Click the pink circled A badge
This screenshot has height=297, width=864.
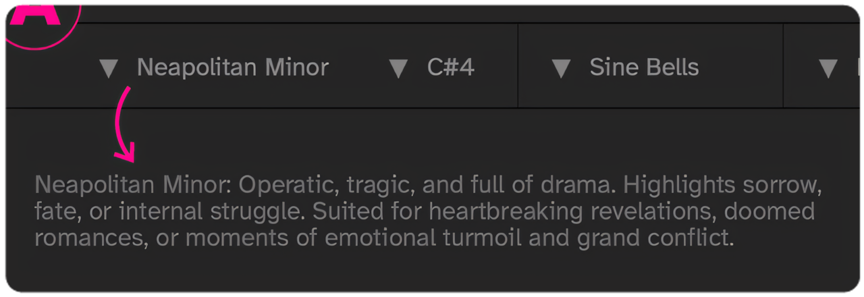[42, 20]
